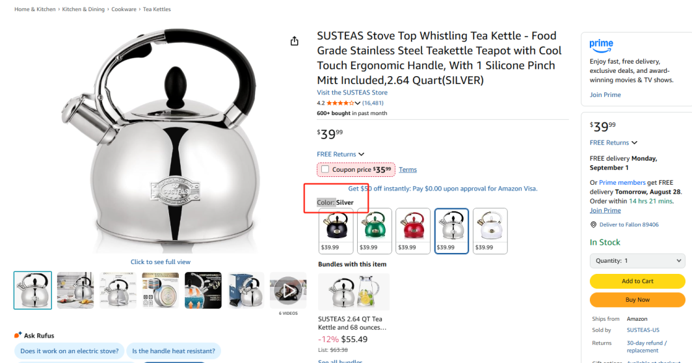Click the Prime logo
This screenshot has height=363, width=692.
[601, 45]
